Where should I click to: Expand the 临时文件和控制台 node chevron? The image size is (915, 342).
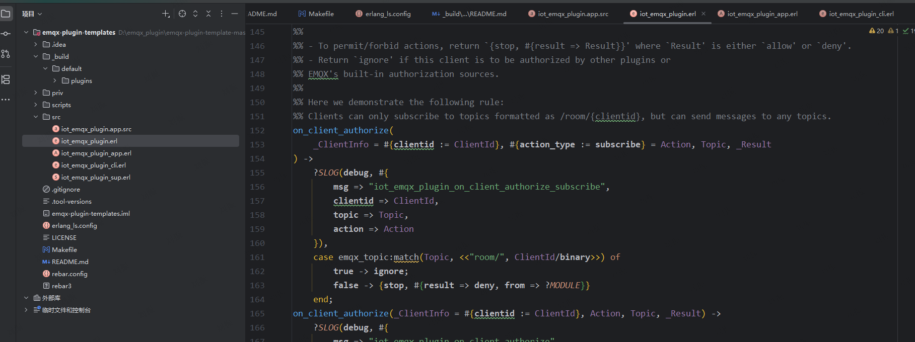pos(26,310)
